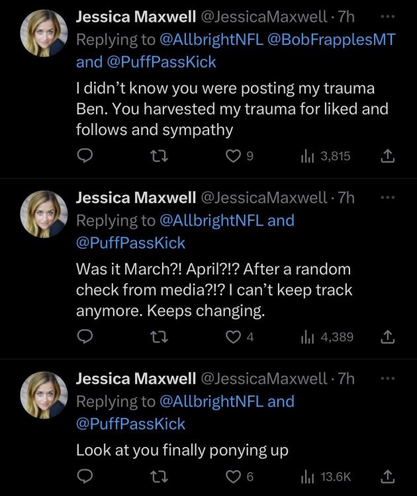Open @BobFrapplesMT profile mention link
Screen dimensions: 417x496
click(x=331, y=39)
